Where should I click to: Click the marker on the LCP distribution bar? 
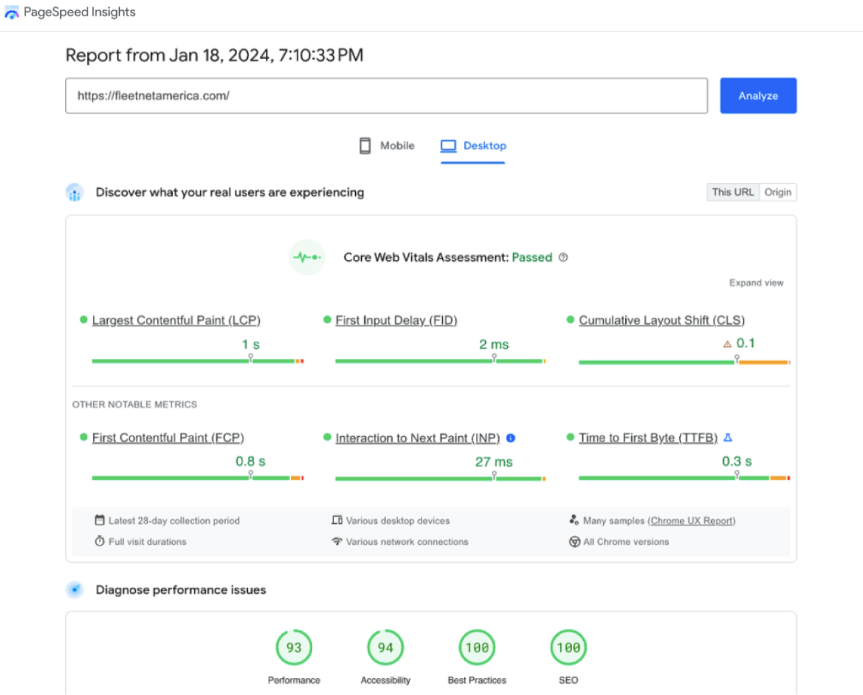click(251, 357)
